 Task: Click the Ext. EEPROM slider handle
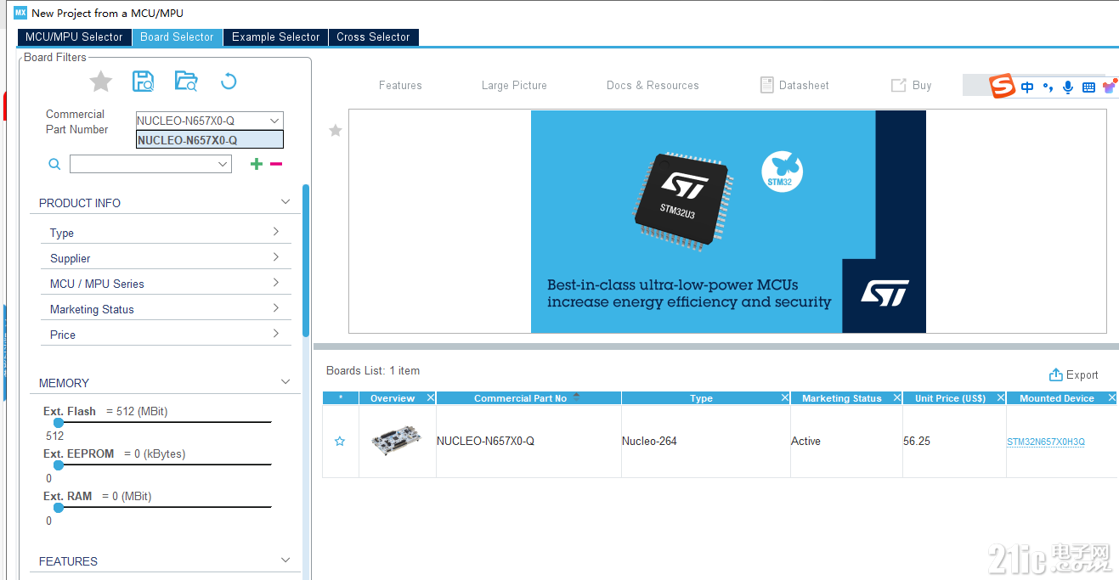(59, 465)
